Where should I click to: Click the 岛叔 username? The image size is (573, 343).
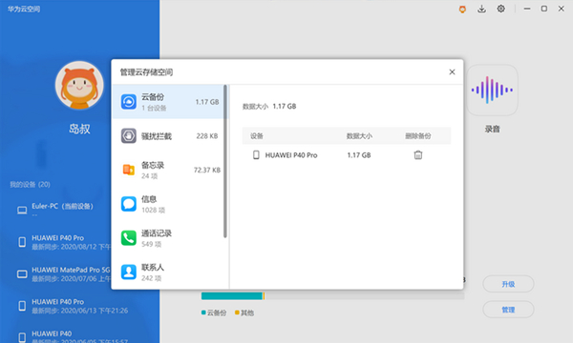point(79,129)
